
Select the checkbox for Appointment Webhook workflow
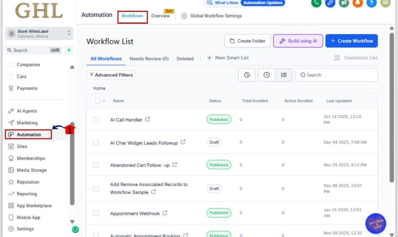click(x=96, y=213)
